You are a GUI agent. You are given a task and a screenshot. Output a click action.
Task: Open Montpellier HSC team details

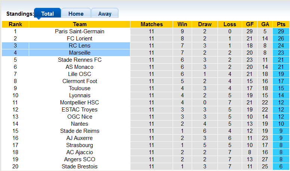(x=80, y=103)
